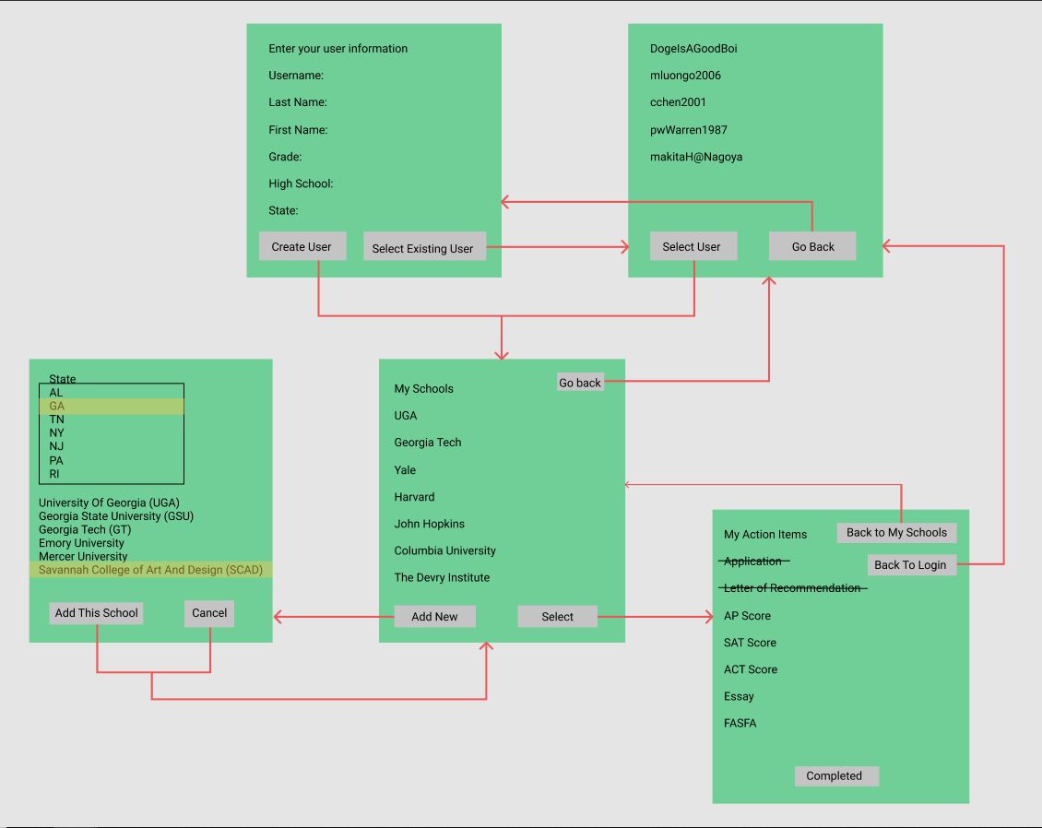This screenshot has height=828, width=1042.
Task: Select user cchen2001
Action: click(678, 102)
